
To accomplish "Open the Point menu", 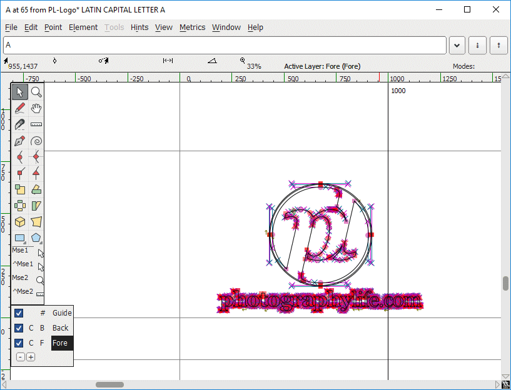I will coord(53,27).
